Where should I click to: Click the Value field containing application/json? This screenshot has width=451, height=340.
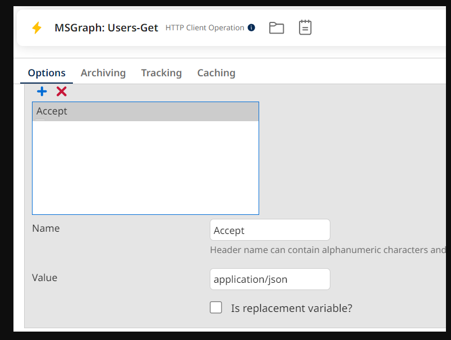pos(270,279)
